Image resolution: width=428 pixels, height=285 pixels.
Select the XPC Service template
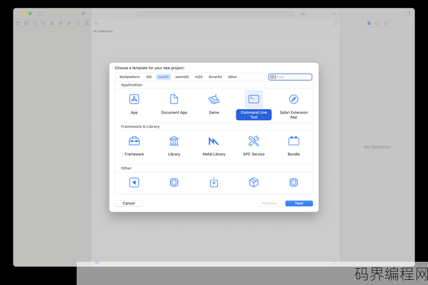click(x=254, y=141)
